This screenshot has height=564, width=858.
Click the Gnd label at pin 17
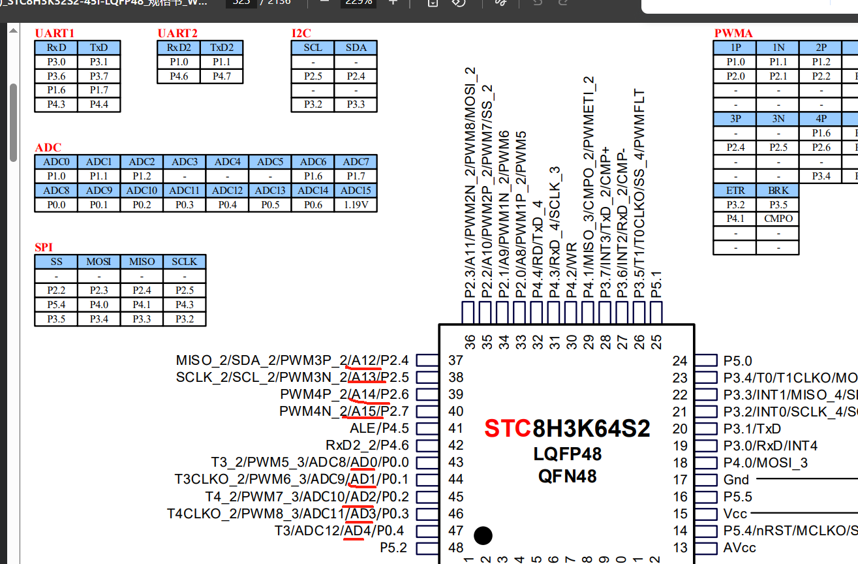tap(737, 480)
